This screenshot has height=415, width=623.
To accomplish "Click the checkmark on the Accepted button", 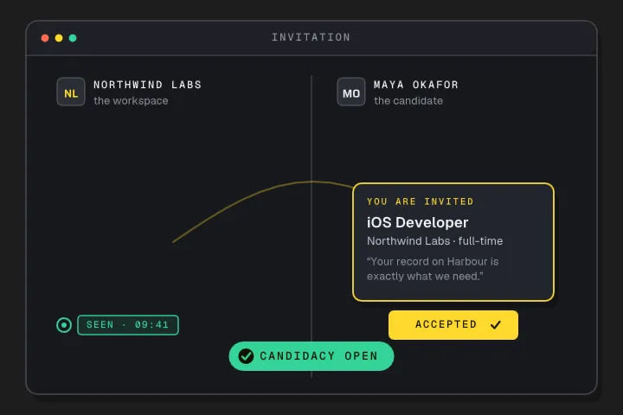I will click(x=496, y=325).
